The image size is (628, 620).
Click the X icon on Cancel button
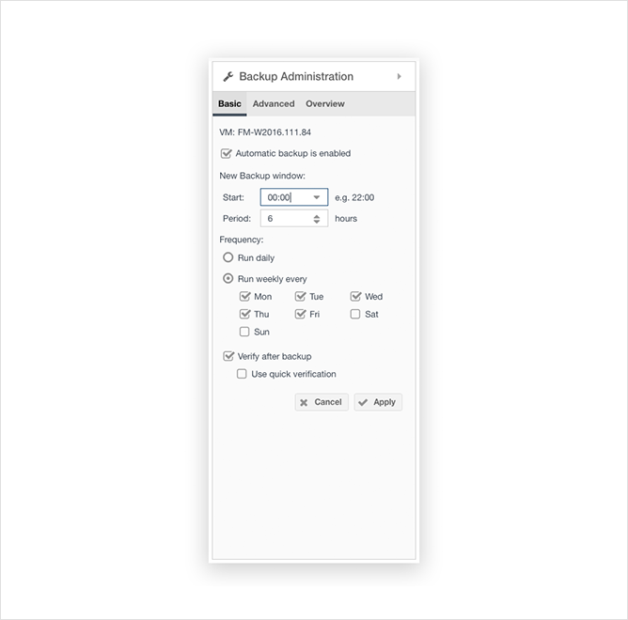304,403
